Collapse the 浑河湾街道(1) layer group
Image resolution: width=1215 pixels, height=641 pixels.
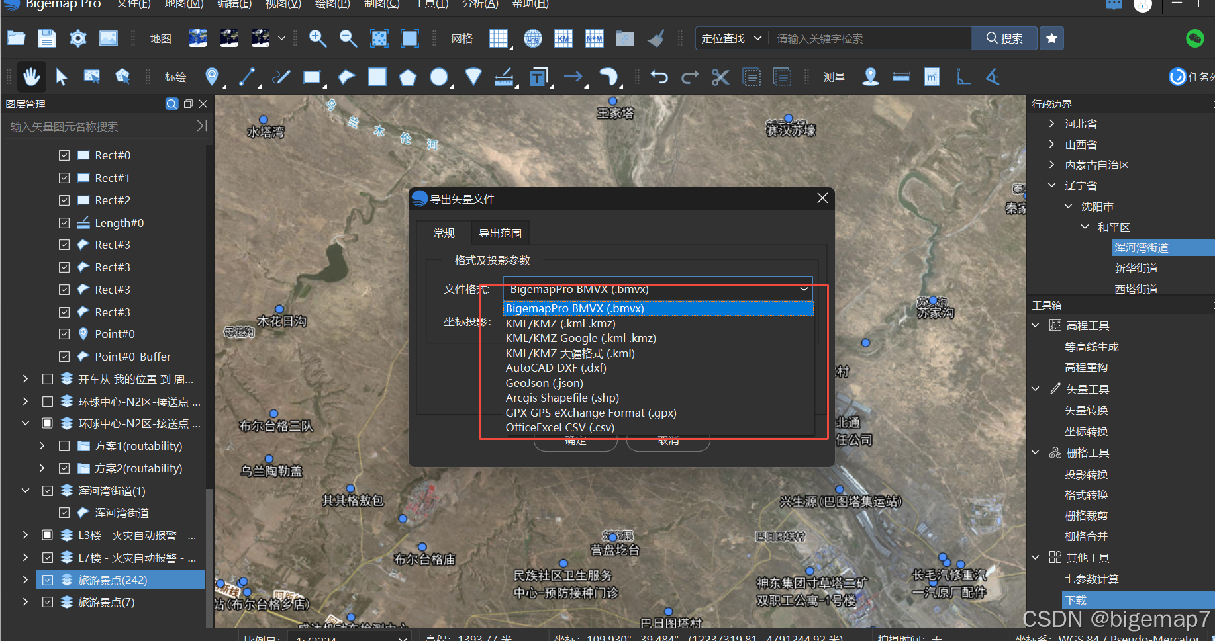(x=25, y=491)
